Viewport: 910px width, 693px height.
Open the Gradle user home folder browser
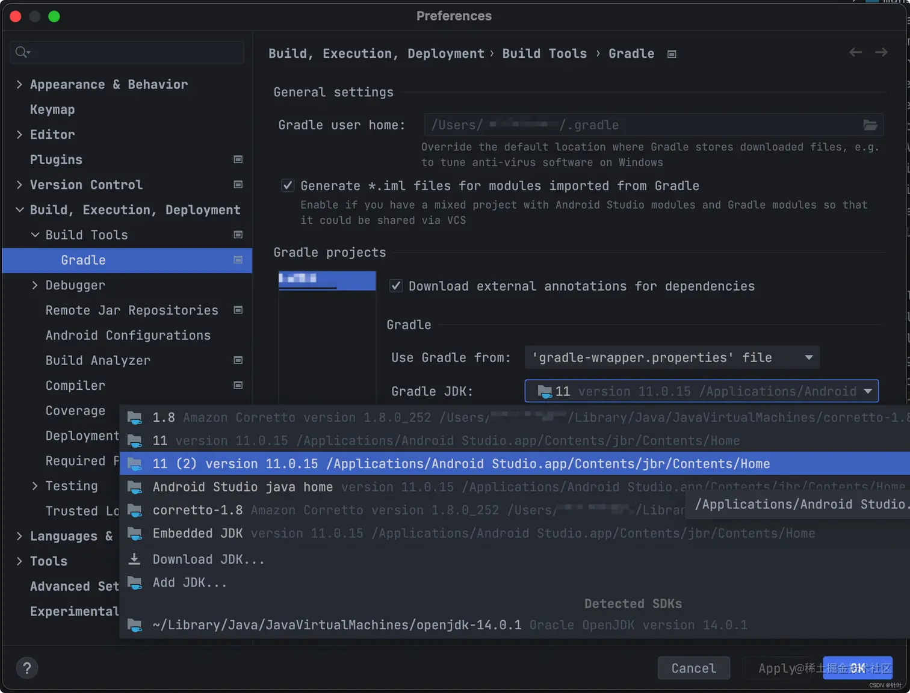870,125
